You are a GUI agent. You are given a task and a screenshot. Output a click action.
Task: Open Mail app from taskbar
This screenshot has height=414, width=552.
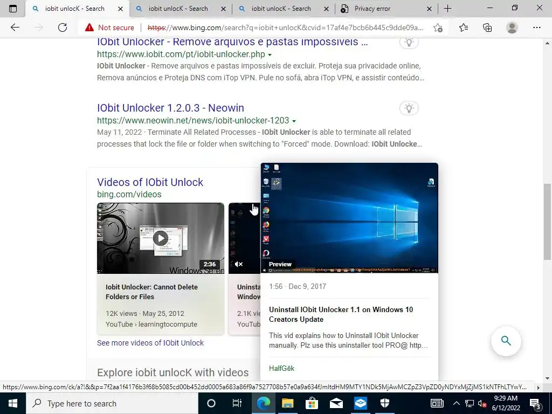click(336, 403)
